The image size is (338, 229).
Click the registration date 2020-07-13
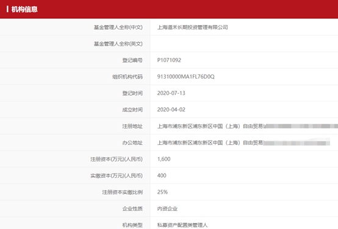tap(171, 93)
